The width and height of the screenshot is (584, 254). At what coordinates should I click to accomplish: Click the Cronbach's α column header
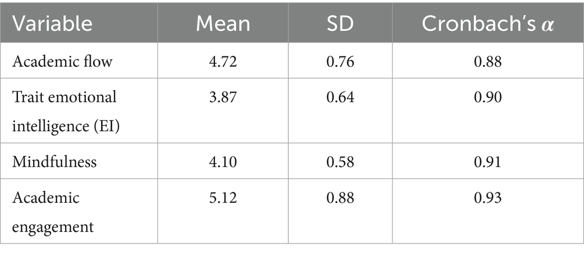tap(485, 24)
